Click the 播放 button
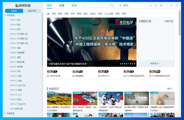 pyautogui.click(x=124, y=5)
